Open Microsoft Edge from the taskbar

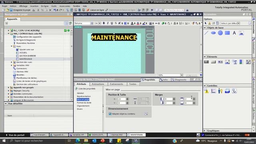pyautogui.click(x=78, y=140)
